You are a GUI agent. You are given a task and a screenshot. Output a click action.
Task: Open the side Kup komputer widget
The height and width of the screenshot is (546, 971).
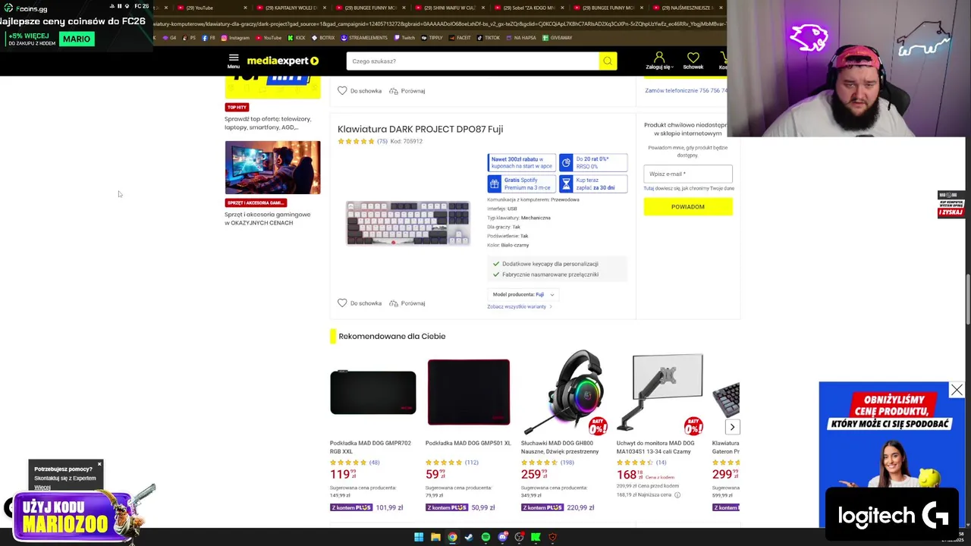pyautogui.click(x=951, y=205)
